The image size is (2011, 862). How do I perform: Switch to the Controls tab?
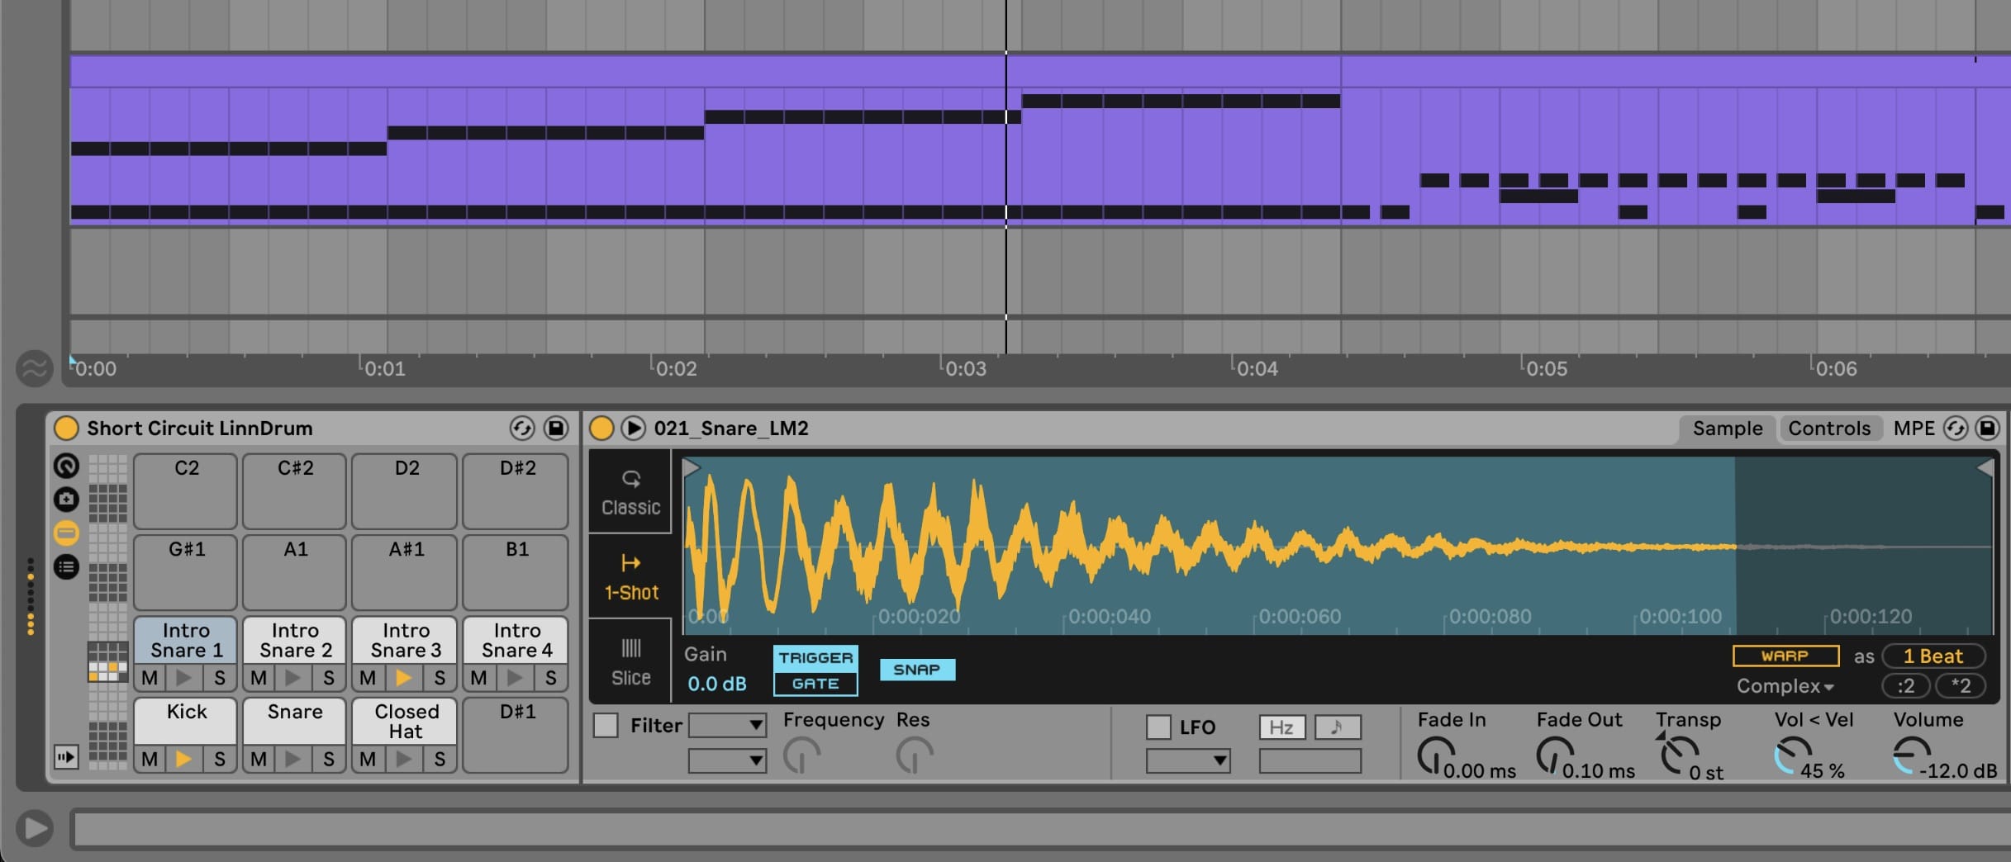pyautogui.click(x=1828, y=428)
